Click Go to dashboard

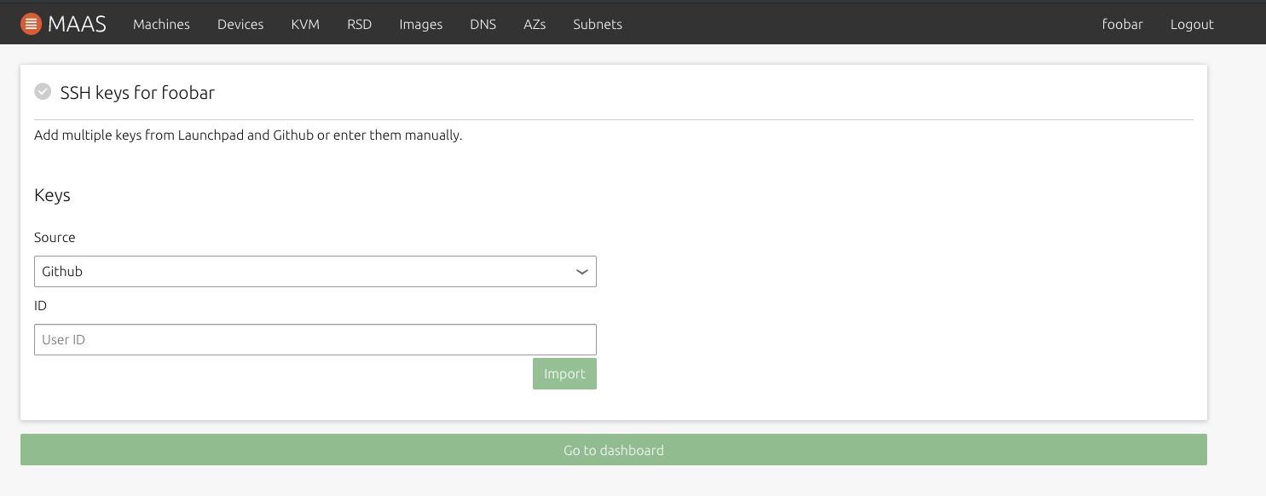(x=613, y=449)
